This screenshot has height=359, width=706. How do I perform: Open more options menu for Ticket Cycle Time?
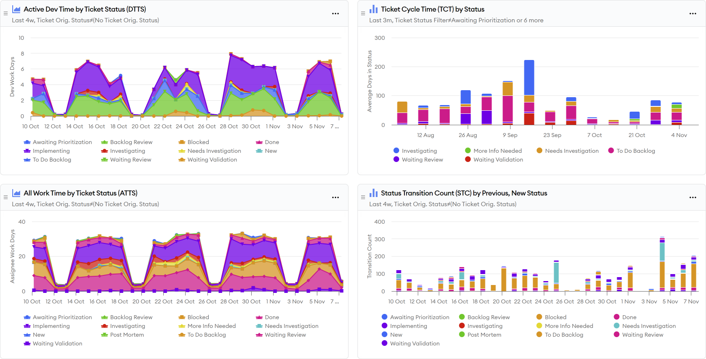coord(692,14)
